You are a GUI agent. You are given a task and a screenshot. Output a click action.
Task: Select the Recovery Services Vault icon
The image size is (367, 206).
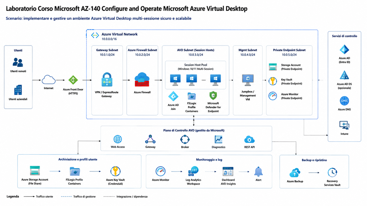(332, 173)
